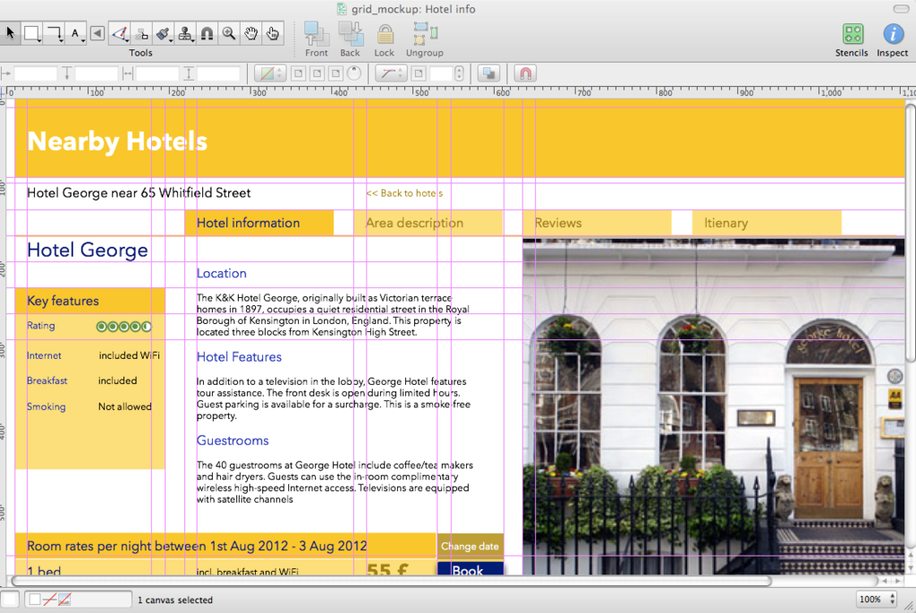Click the green Rating circles
Viewport: 916px width, 613px height.
(123, 326)
